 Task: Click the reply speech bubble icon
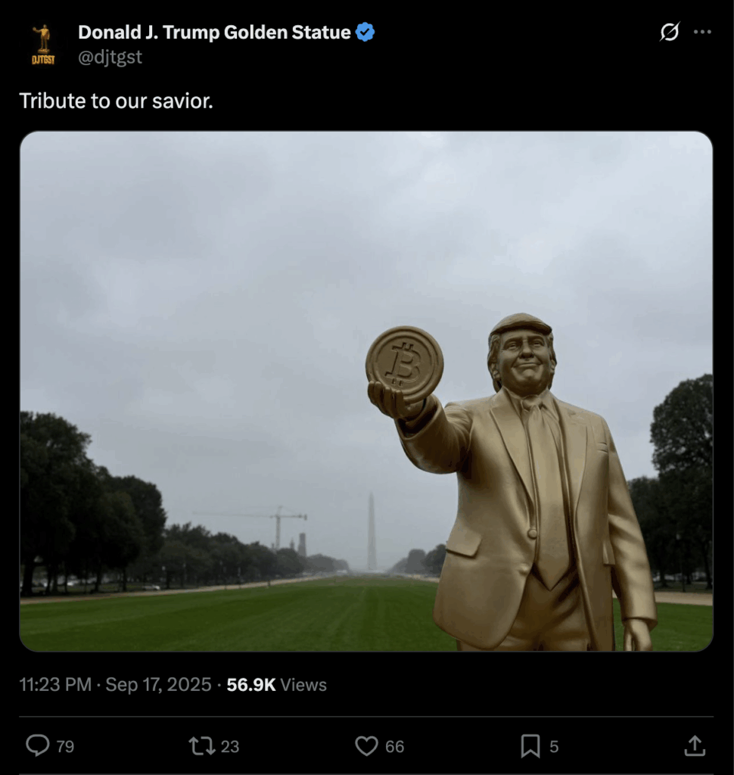point(37,746)
